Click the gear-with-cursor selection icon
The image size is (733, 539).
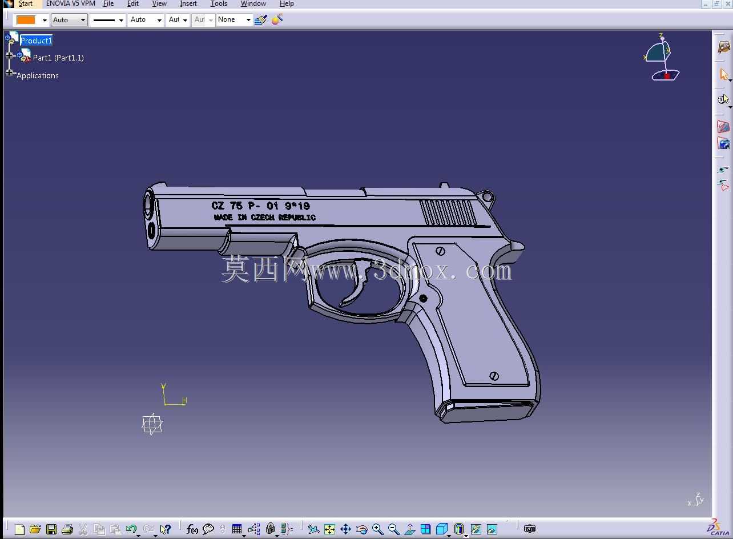[x=723, y=99]
